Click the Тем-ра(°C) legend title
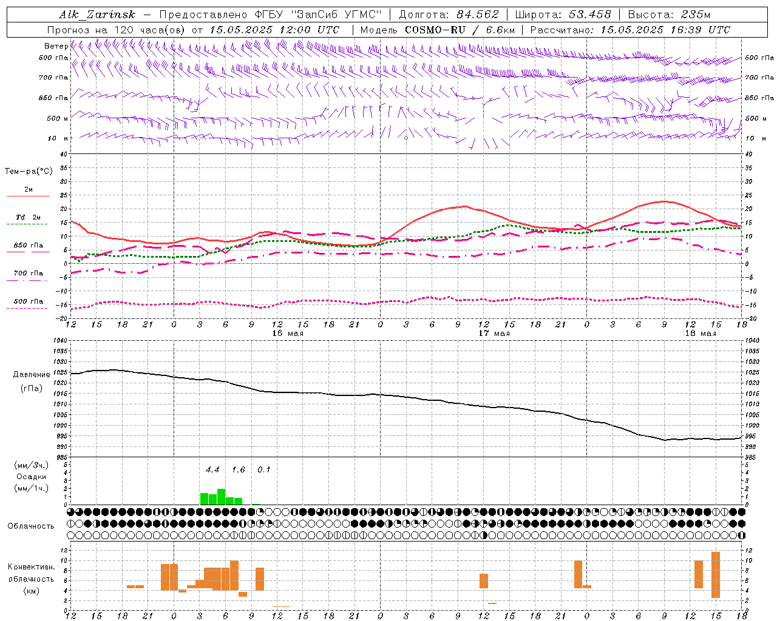This screenshot has width=777, height=621. pos(29,172)
